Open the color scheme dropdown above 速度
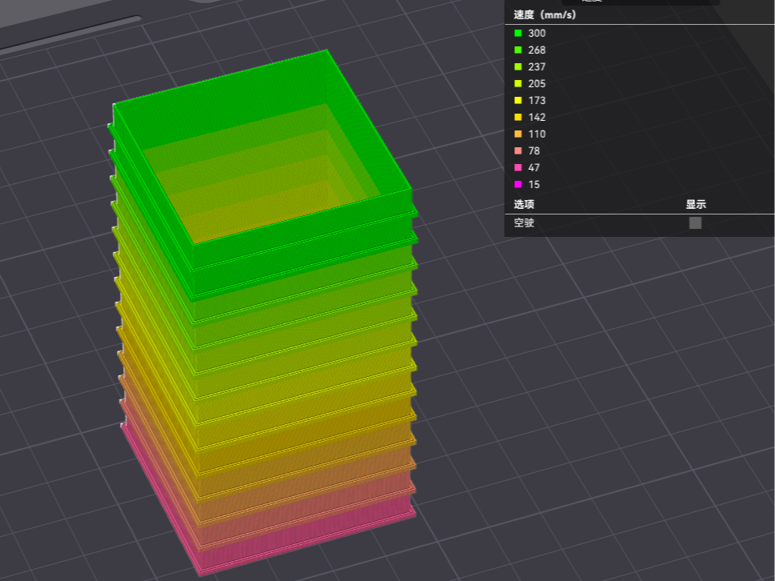The width and height of the screenshot is (775, 581). [641, 2]
